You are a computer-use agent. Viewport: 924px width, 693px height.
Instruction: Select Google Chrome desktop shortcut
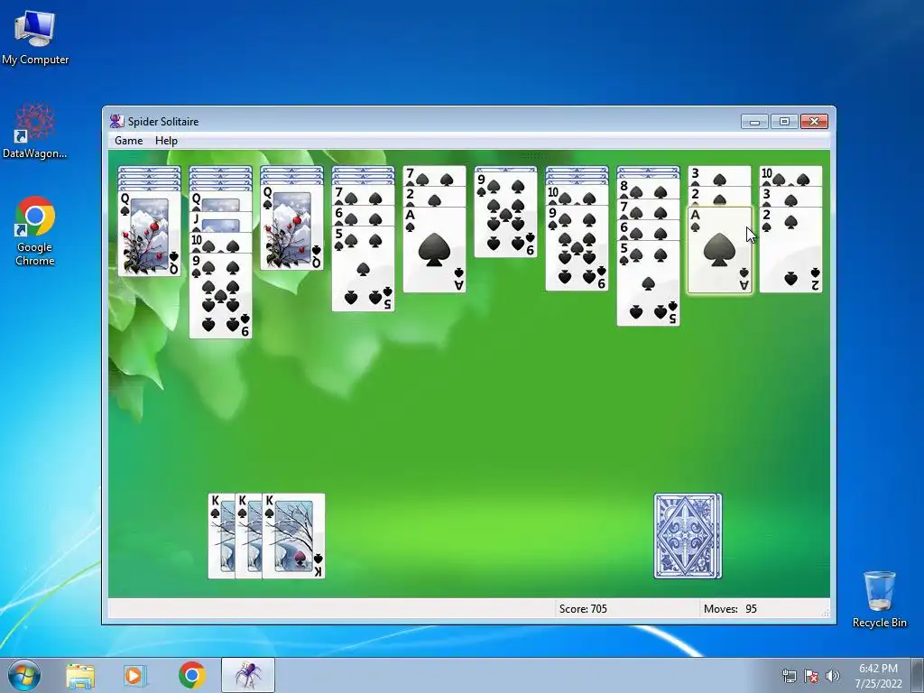pyautogui.click(x=35, y=231)
